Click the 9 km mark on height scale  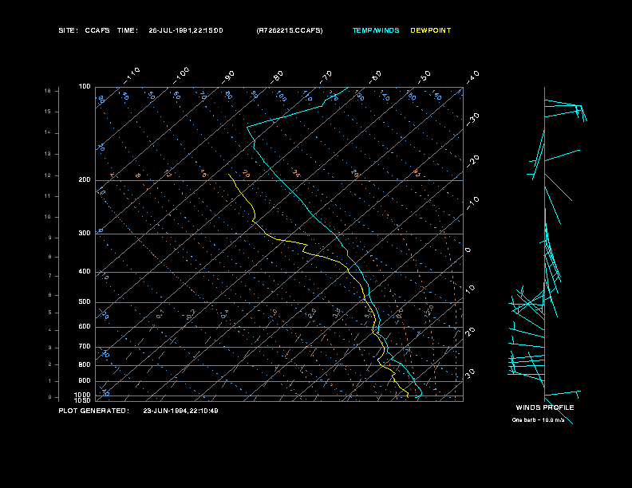pos(50,238)
